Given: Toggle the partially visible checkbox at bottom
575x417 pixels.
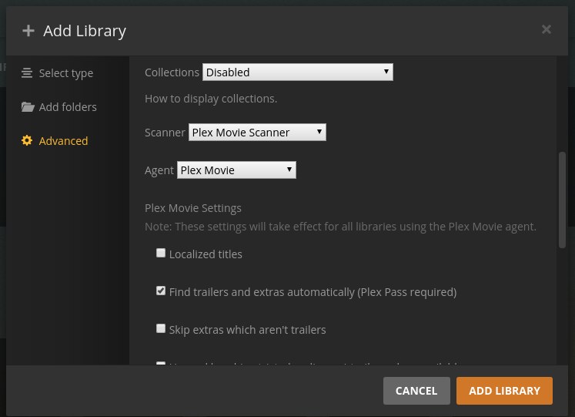Looking at the screenshot, I should click(161, 363).
